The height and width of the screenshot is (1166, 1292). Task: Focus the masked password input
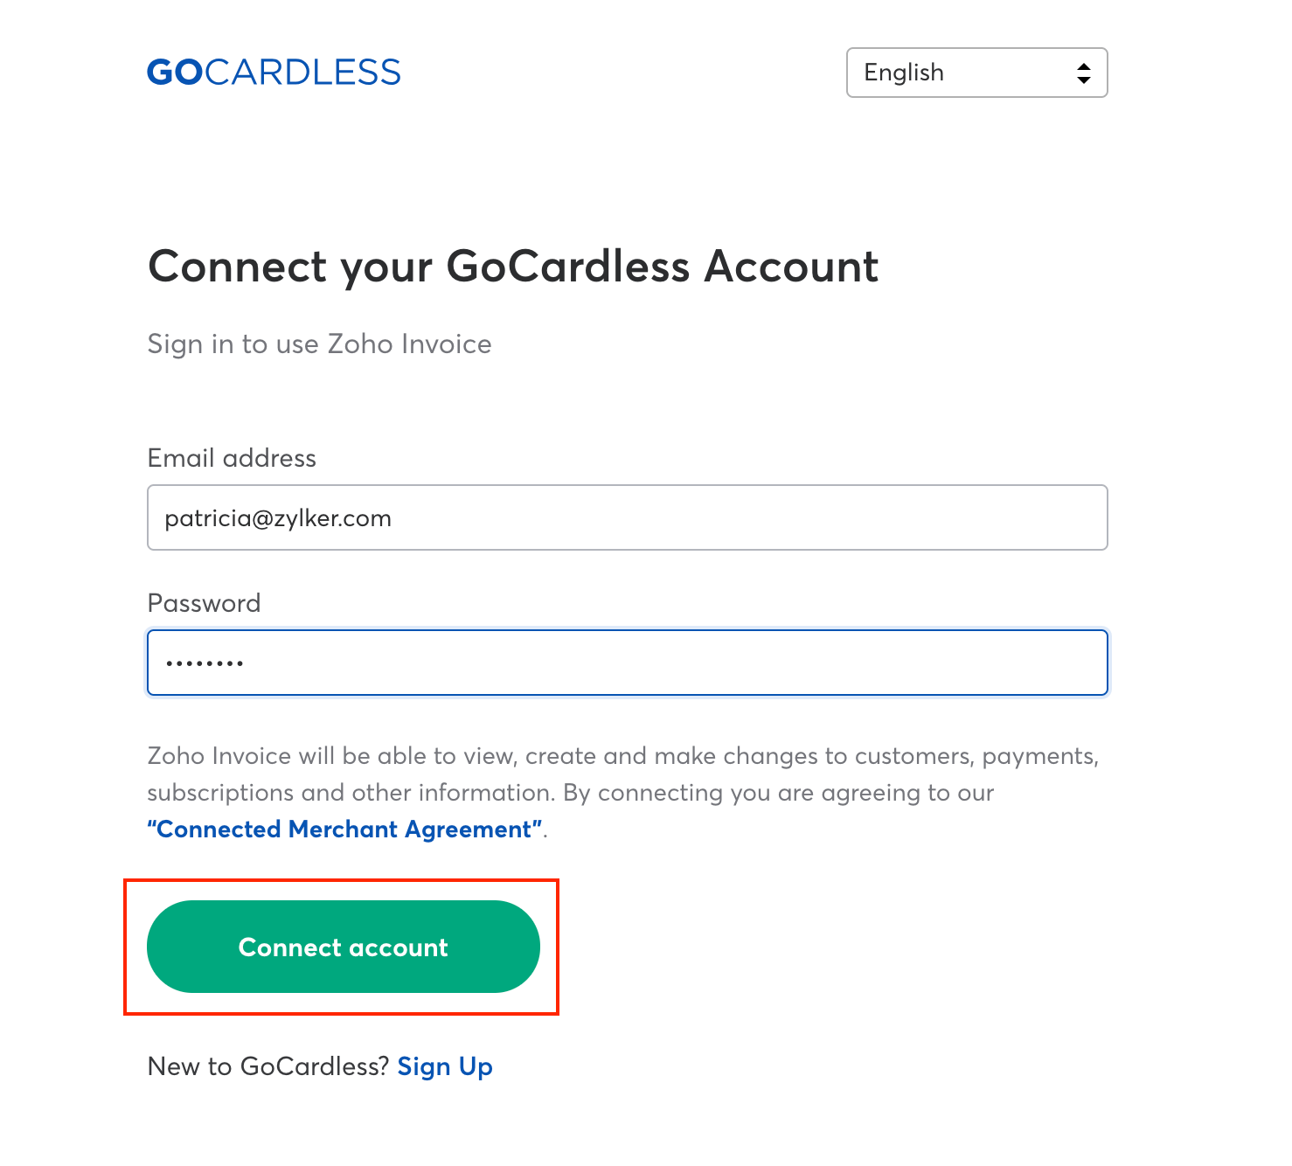coord(627,663)
